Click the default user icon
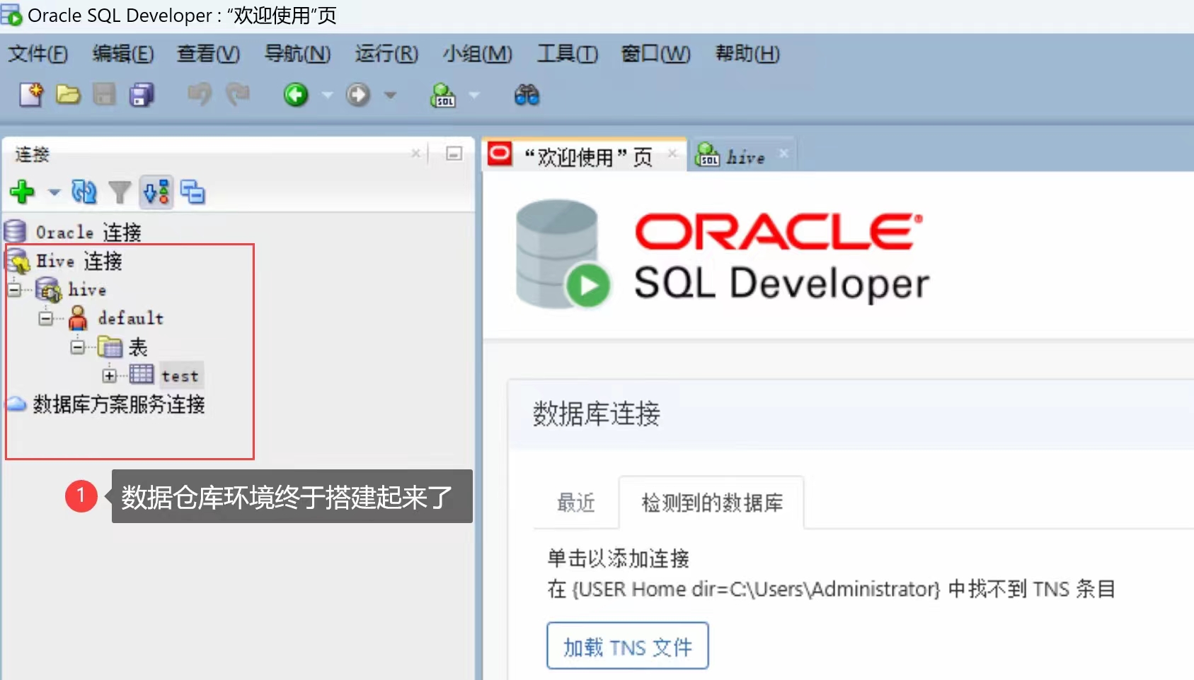1194x680 pixels. coord(78,318)
